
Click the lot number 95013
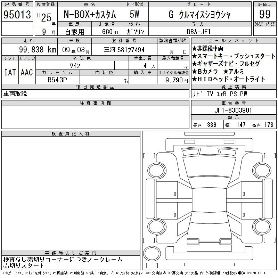17,15
